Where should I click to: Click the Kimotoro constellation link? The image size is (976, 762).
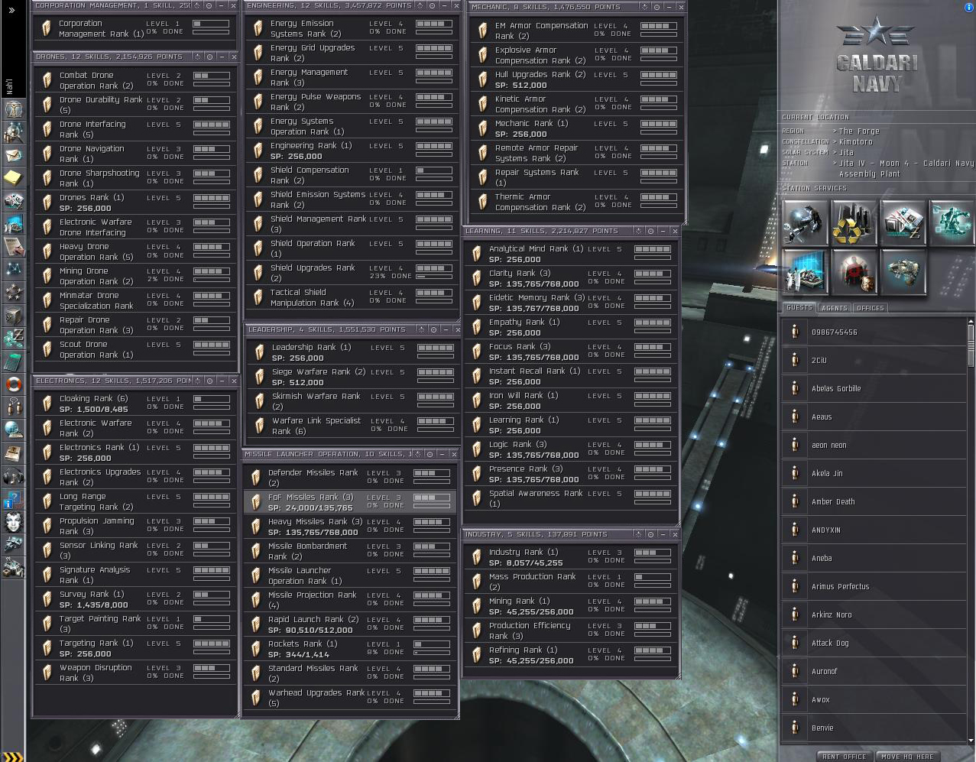855,142
